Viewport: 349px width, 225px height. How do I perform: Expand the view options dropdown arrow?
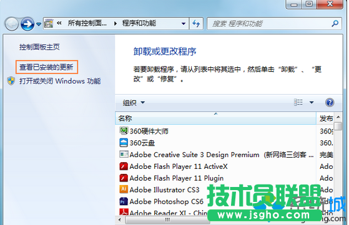pos(312,102)
